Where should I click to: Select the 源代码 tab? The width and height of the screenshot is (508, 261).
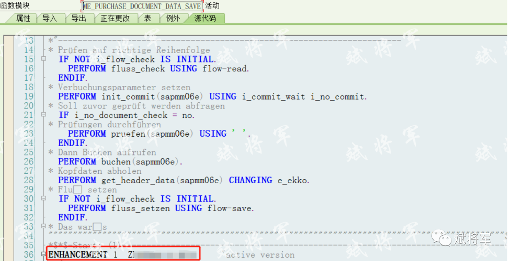[205, 18]
